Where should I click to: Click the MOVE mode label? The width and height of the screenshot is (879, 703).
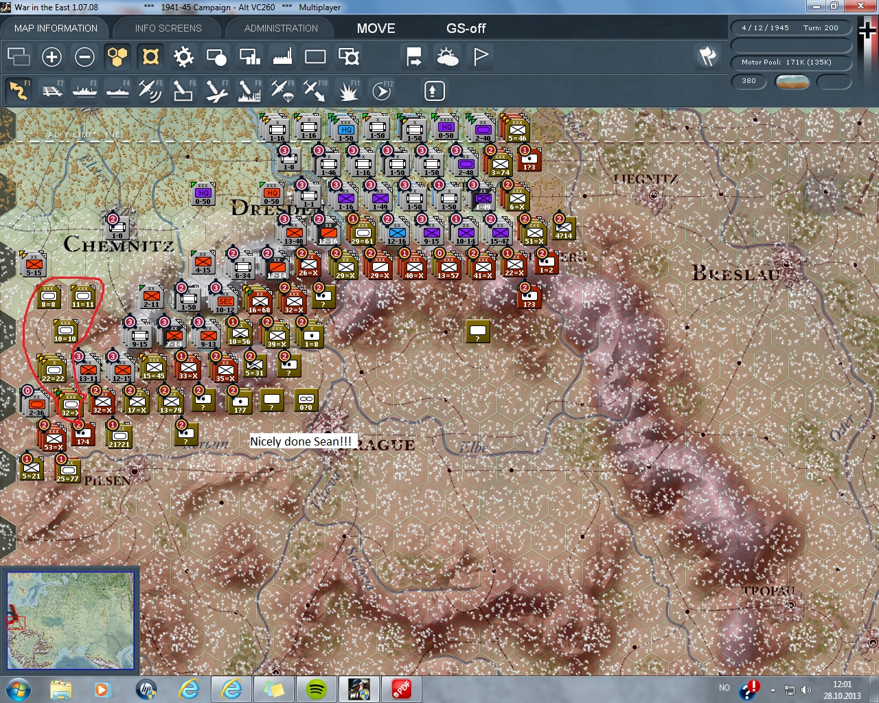(x=376, y=28)
